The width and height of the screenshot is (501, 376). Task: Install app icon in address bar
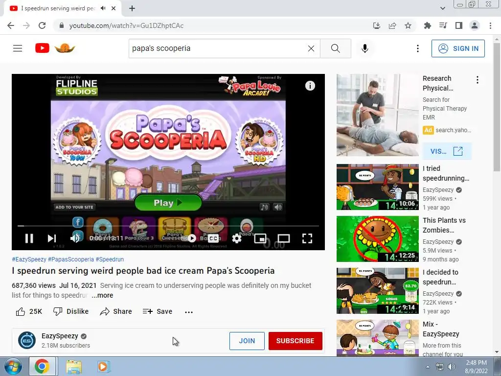point(376,25)
